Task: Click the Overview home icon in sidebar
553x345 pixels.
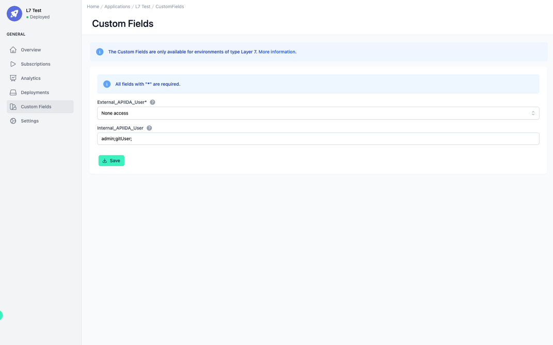Action: point(13,50)
